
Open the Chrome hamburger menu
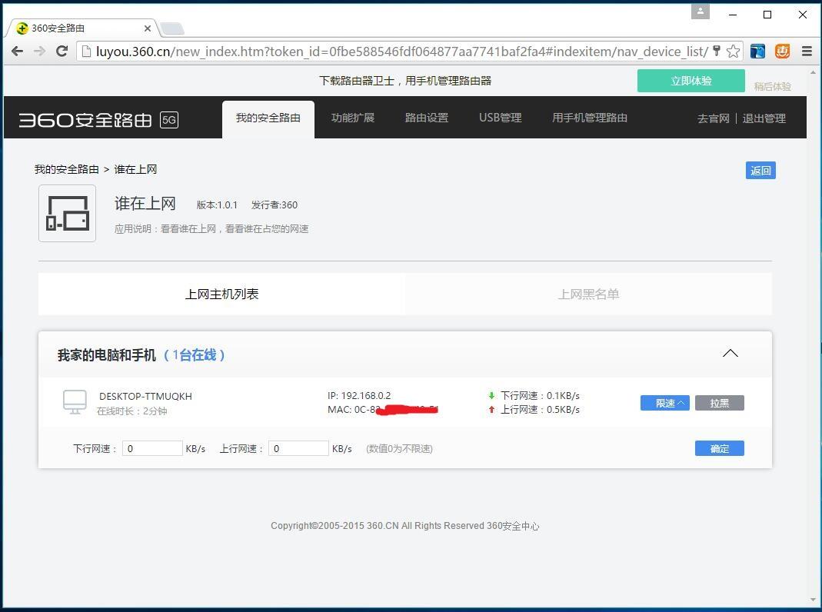[806, 51]
